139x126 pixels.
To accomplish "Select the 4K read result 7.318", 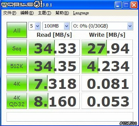I will tap(54, 83).
